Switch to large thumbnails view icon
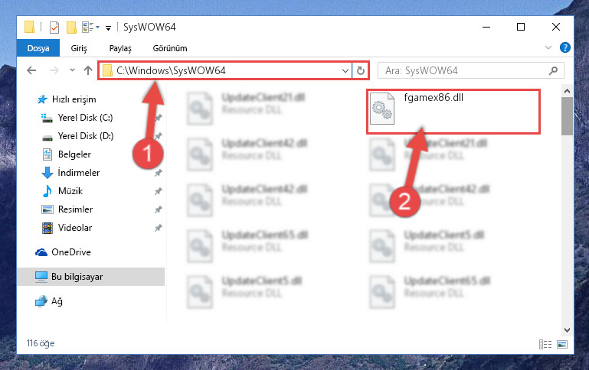589x370 pixels. [x=562, y=344]
